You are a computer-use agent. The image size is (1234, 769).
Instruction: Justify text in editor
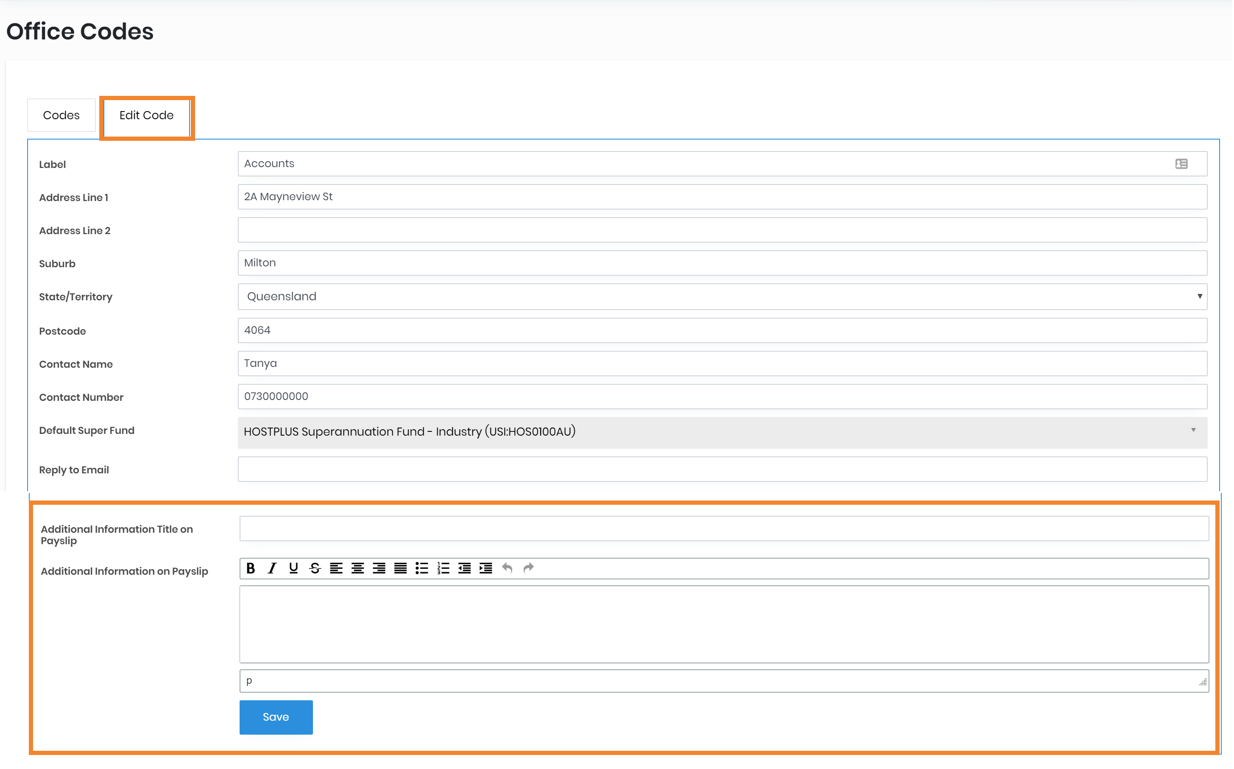click(400, 568)
